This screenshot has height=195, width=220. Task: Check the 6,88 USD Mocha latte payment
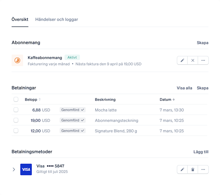[x=16, y=110]
